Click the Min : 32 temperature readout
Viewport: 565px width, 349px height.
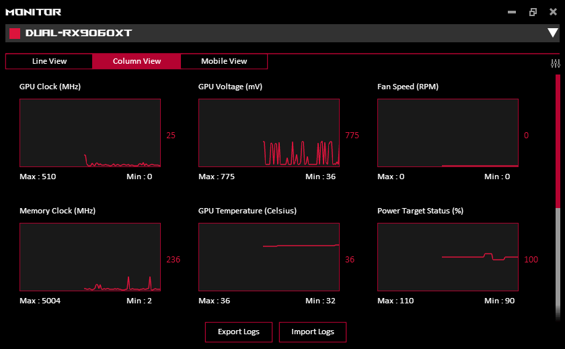(x=320, y=301)
